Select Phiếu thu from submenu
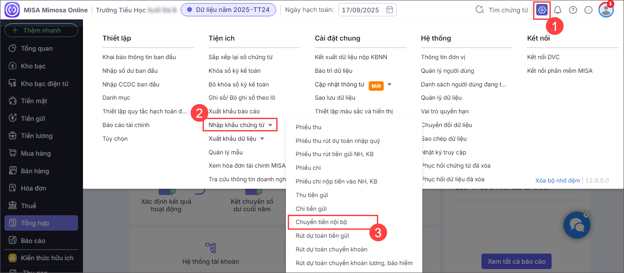This screenshot has height=273, width=624. coord(308,127)
